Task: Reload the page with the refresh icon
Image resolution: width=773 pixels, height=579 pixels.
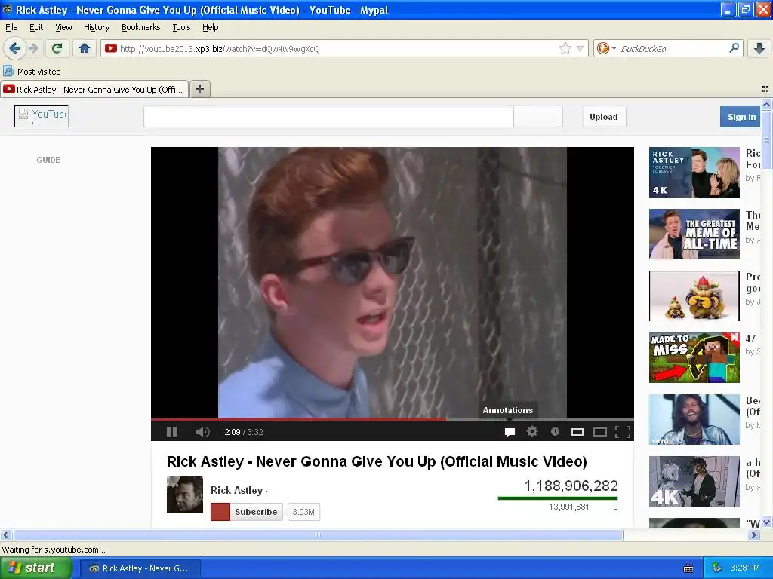Action: click(x=57, y=48)
